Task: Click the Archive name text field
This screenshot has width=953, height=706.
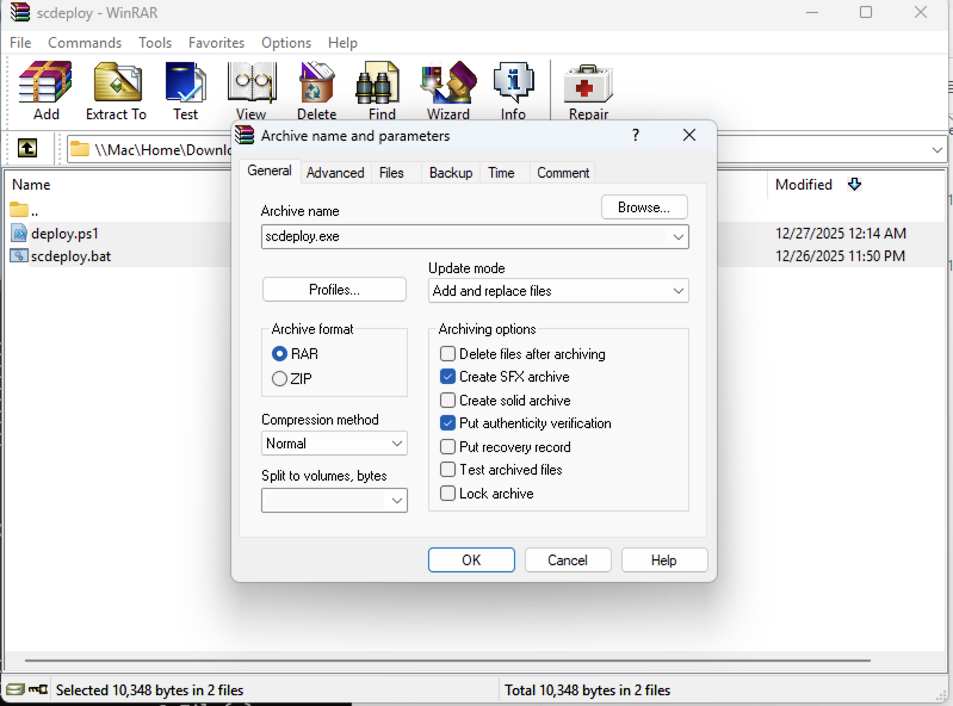Action: [465, 237]
